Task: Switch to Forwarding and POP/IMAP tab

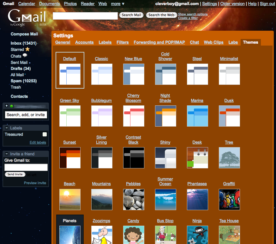Action: [x=159, y=42]
